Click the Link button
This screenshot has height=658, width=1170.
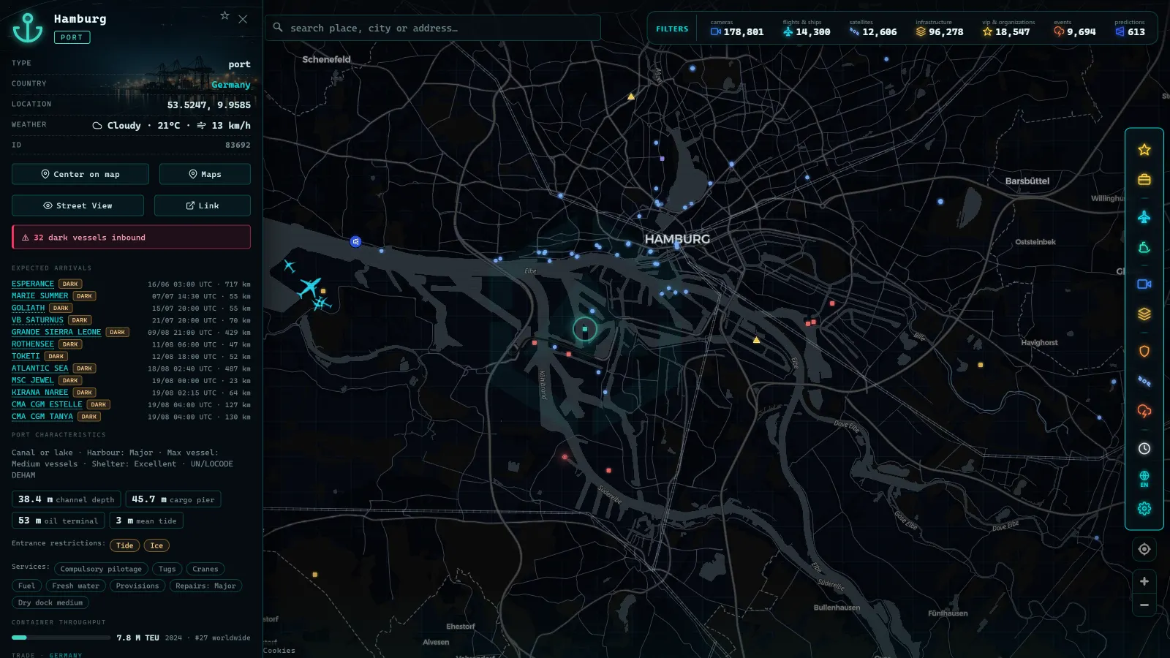[x=203, y=205]
